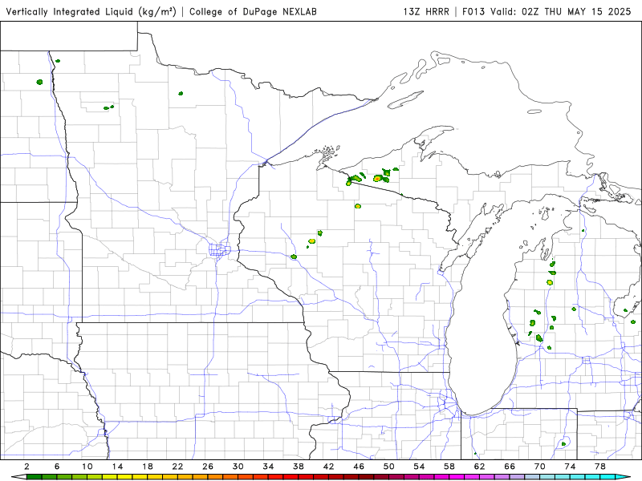
Task: Click the color scale label '78'
Action: 600,467
